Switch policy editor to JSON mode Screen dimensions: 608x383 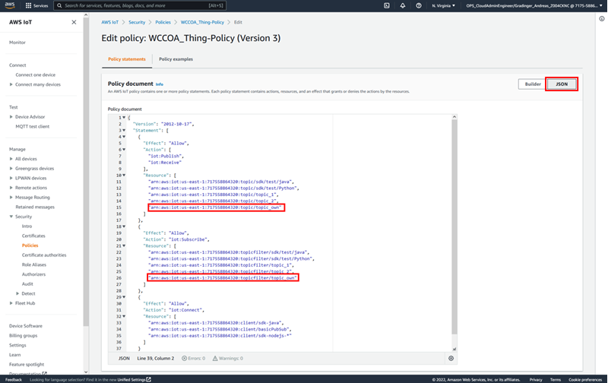tap(562, 84)
